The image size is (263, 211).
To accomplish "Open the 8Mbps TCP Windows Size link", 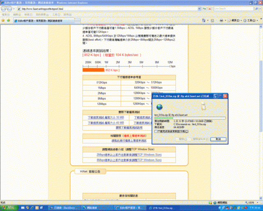I will pos(129,160).
